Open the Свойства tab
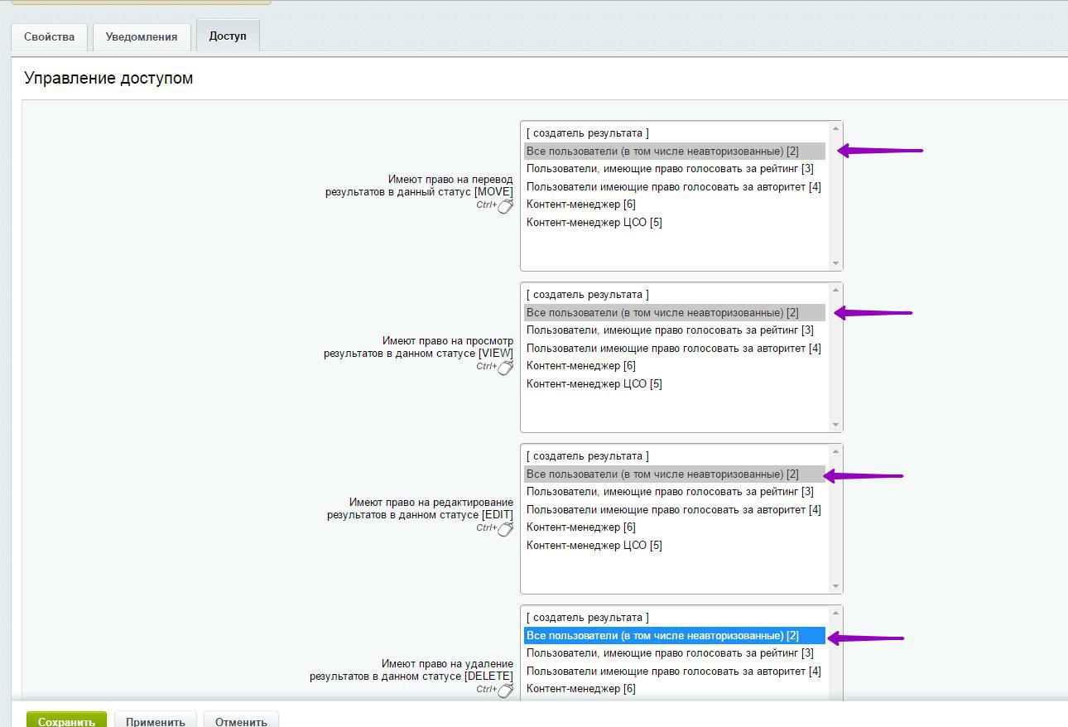This screenshot has height=727, width=1068. (49, 37)
